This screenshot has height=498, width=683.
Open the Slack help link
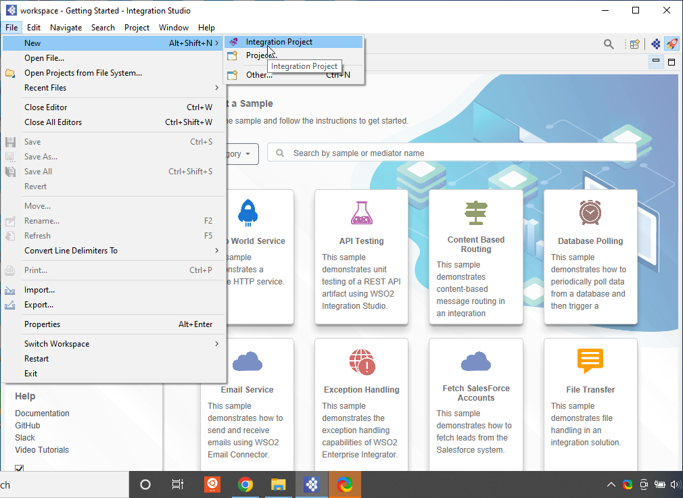(25, 437)
